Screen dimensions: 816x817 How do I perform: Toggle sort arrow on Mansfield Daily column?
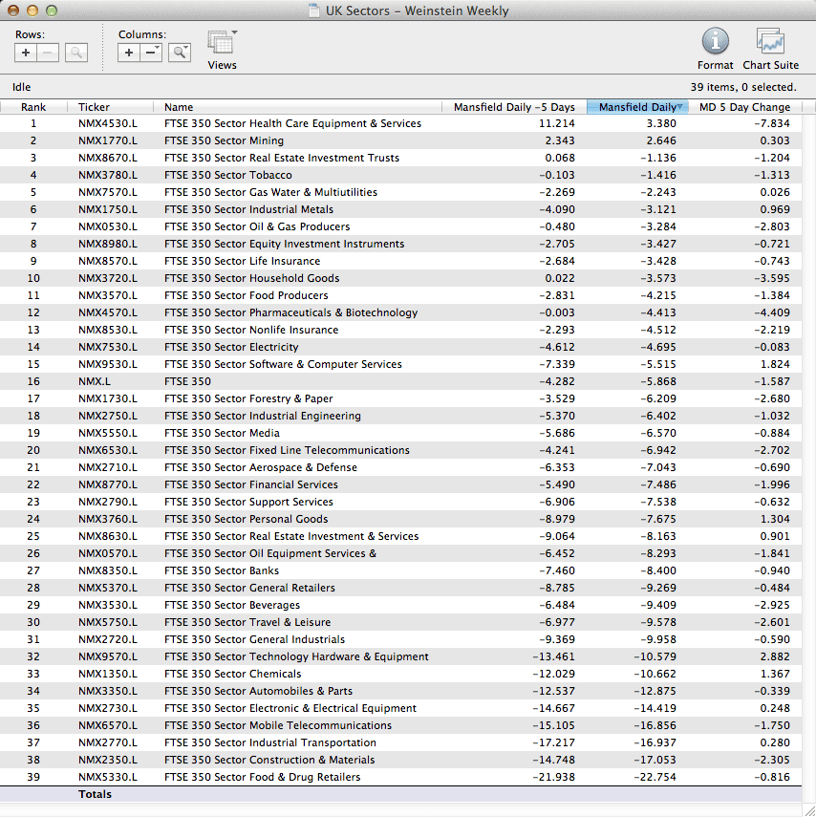679,107
